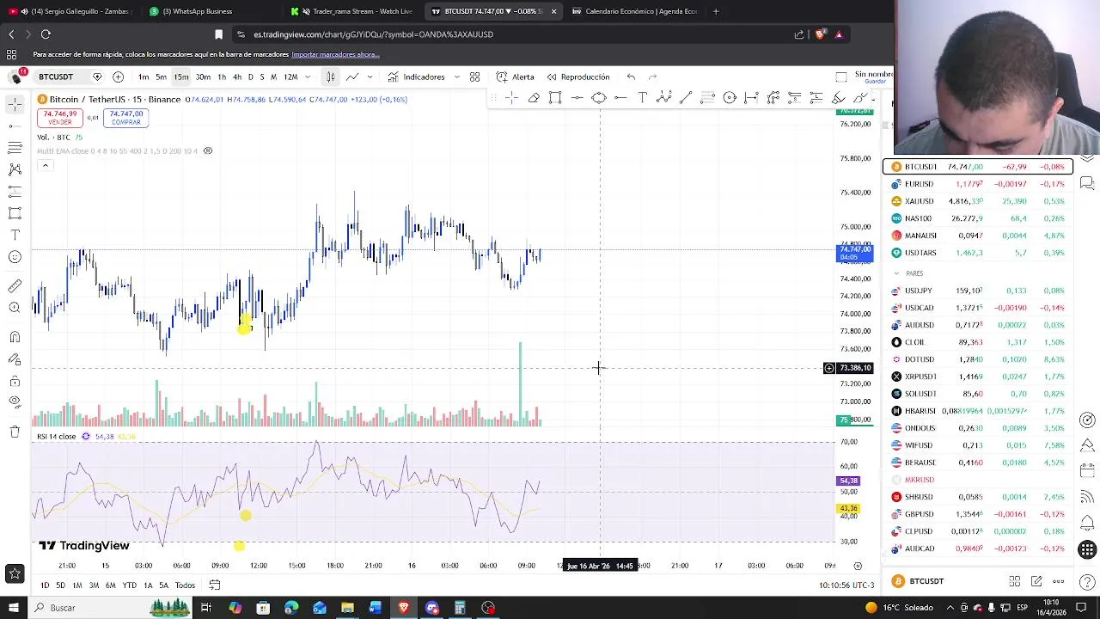Image resolution: width=1100 pixels, height=619 pixels.
Task: Collapse the PARES watchlist section
Action: point(896,273)
